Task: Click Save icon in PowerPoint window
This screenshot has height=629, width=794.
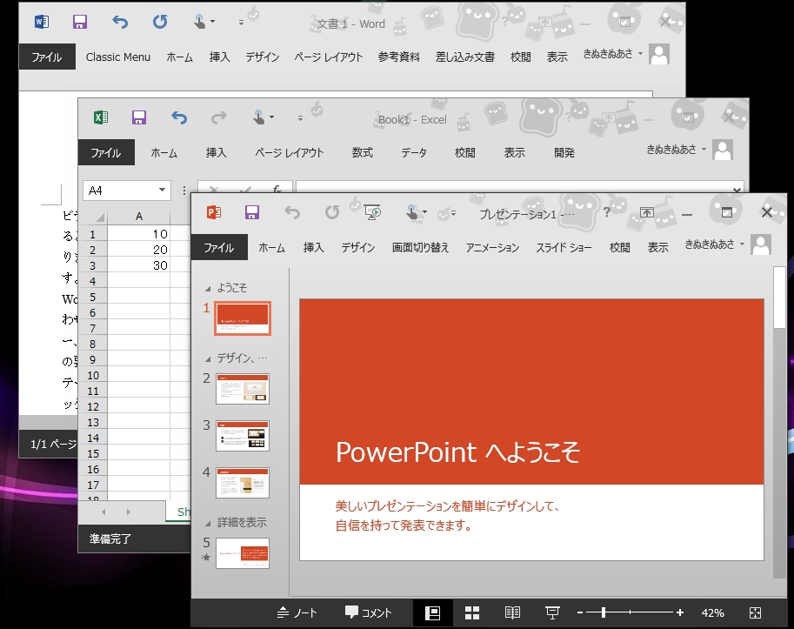Action: click(x=252, y=212)
